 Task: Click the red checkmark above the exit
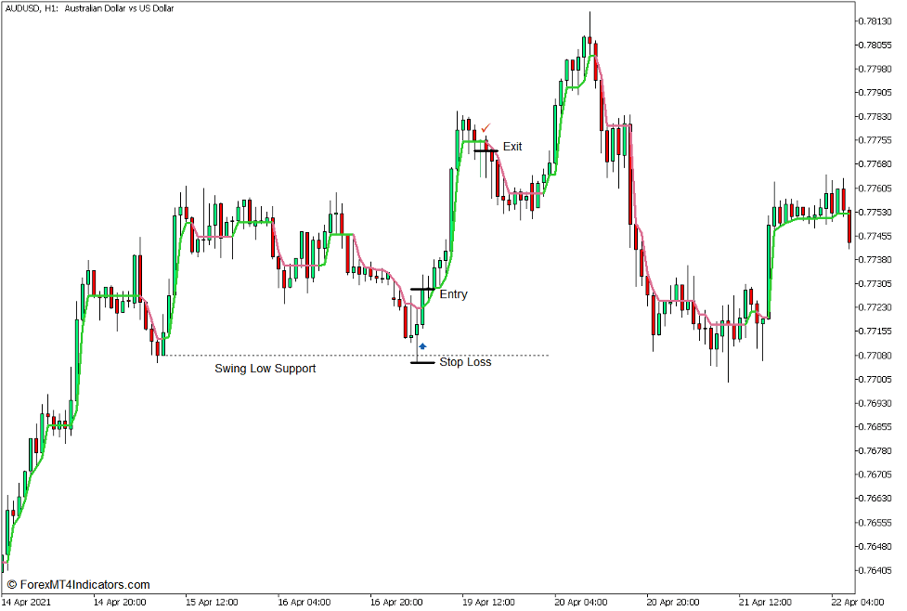[485, 128]
